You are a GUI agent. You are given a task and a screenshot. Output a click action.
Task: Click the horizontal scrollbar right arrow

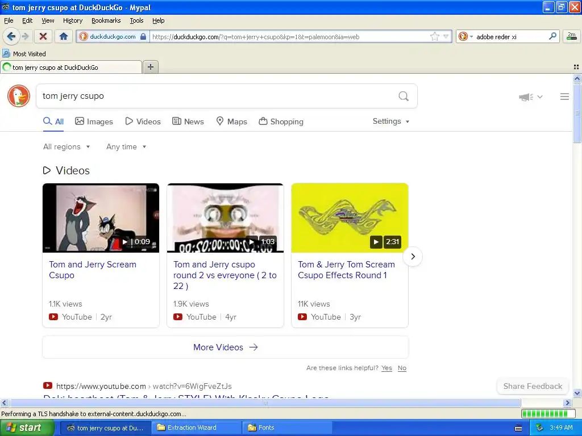coord(567,403)
